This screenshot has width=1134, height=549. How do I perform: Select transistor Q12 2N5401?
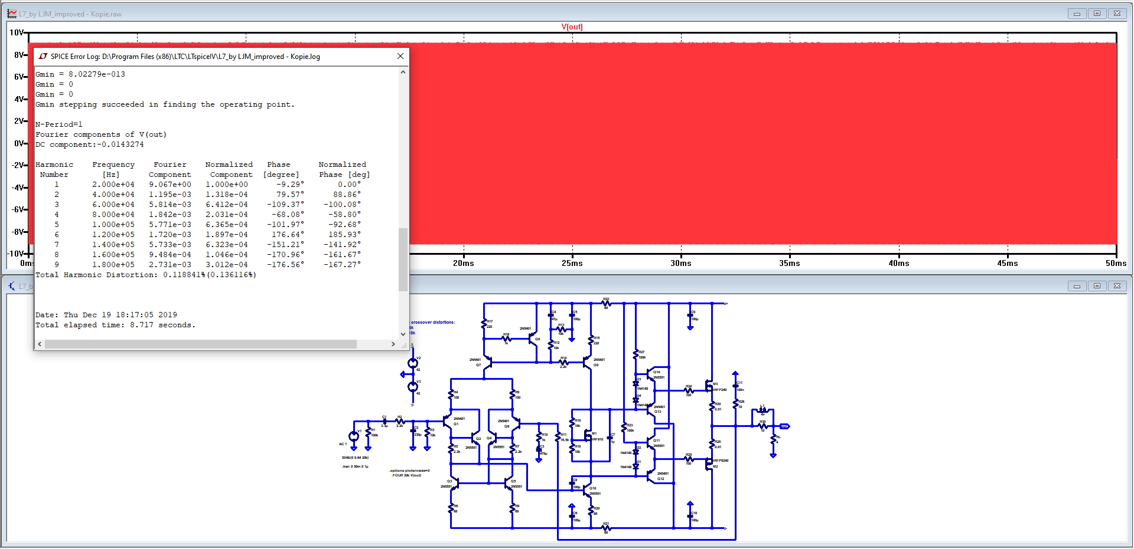click(651, 475)
